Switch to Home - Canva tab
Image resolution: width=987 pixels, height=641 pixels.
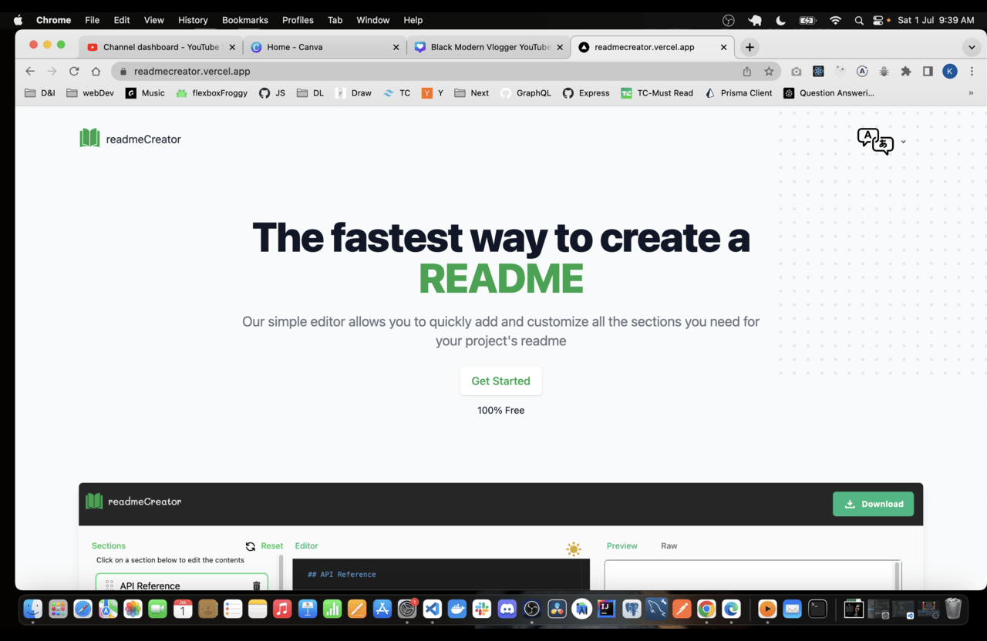(324, 47)
